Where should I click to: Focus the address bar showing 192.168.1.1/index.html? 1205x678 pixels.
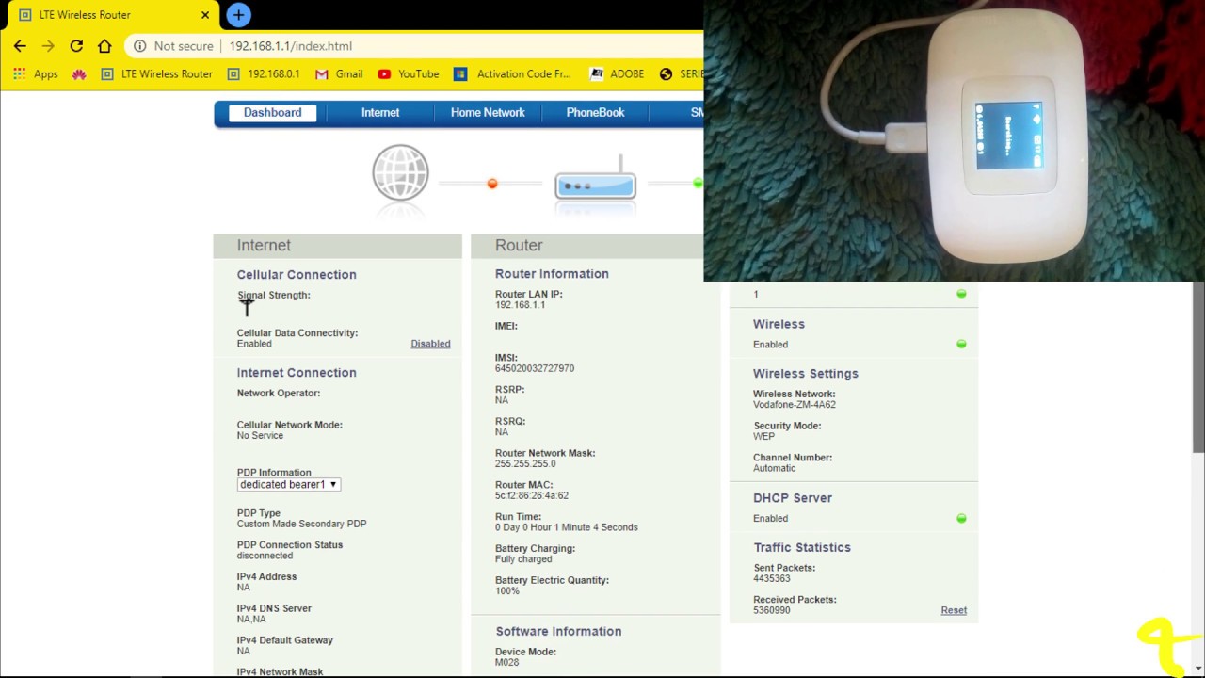(290, 45)
